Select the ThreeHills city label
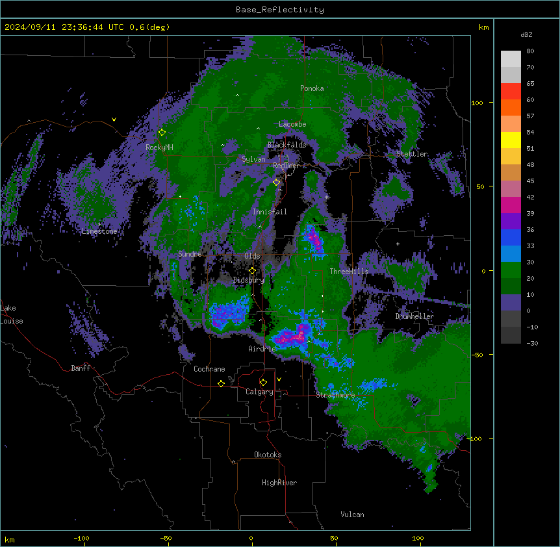Viewport: 560px width, 547px height. pos(349,272)
